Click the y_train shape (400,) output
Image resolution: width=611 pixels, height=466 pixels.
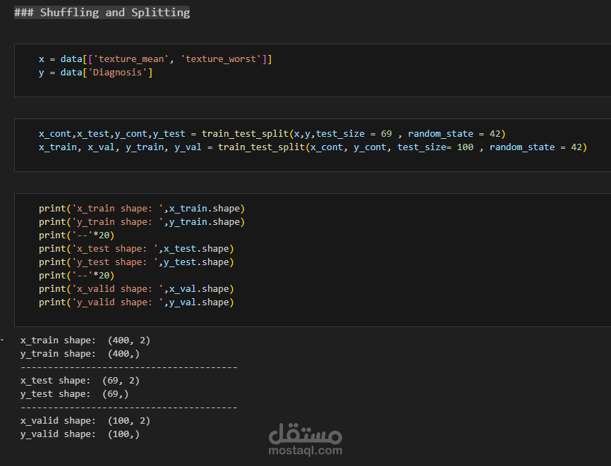click(80, 353)
